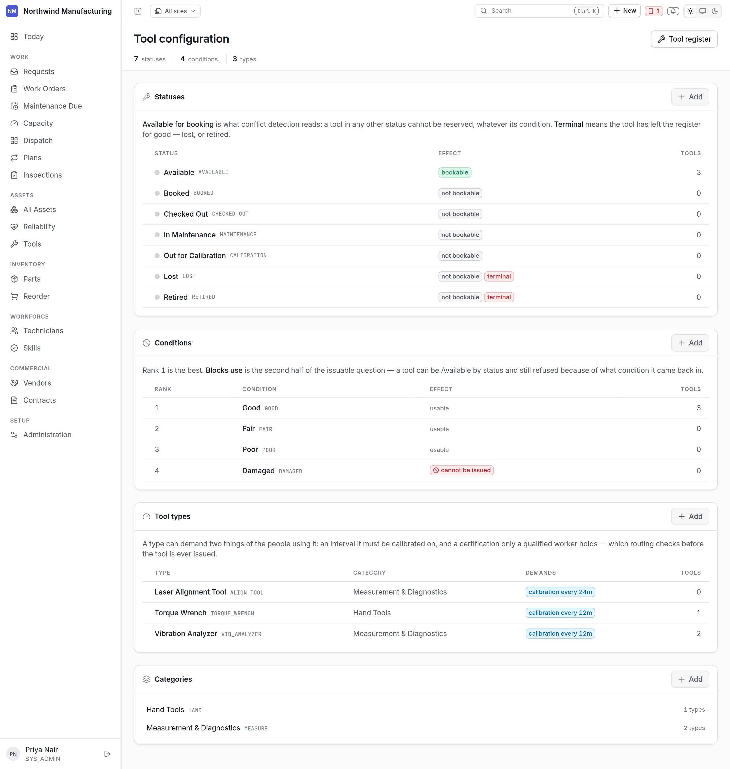730x769 pixels.
Task: Click the Conditions section icon
Action: (x=146, y=343)
